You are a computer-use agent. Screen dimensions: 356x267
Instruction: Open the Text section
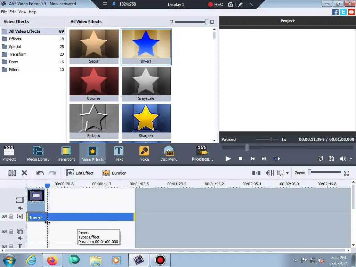click(119, 154)
